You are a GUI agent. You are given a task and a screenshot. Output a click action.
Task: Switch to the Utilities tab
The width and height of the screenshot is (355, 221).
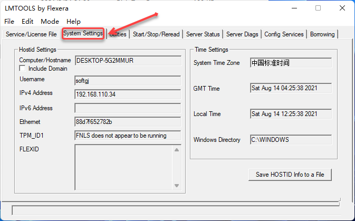click(x=118, y=34)
